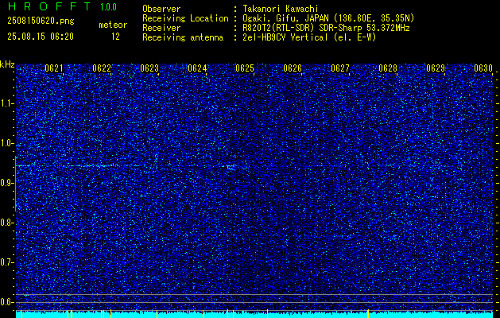Click the 0627 time label
The height and width of the screenshot is (318, 500).
click(x=340, y=68)
